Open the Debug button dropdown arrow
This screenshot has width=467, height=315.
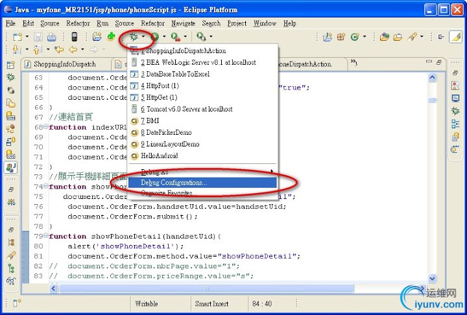(143, 37)
